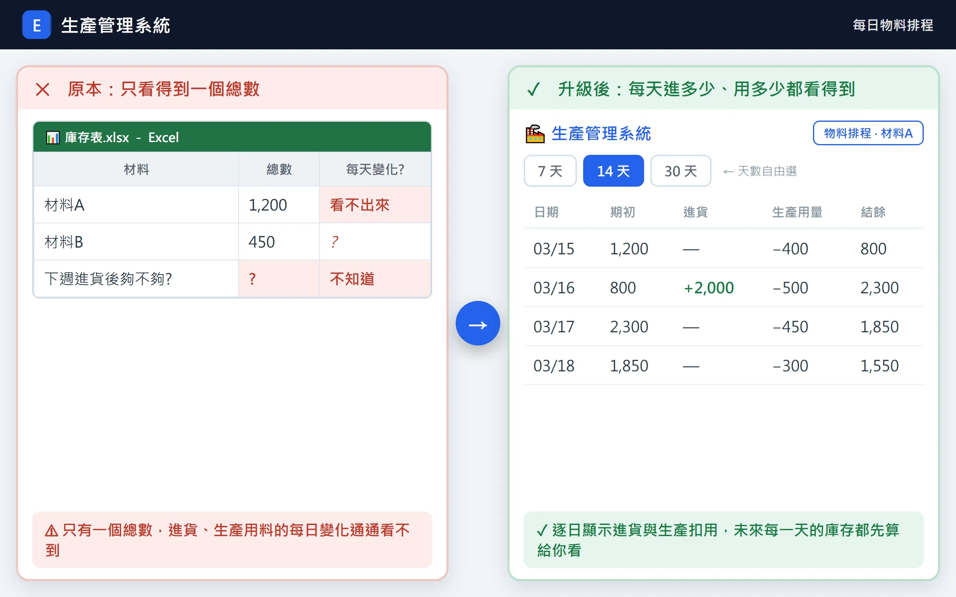The image size is (956, 597).
Task: Click the −500 usage value on 03/16
Action: coord(790,288)
